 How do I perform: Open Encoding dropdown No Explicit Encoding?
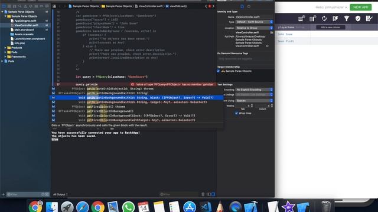254,90
